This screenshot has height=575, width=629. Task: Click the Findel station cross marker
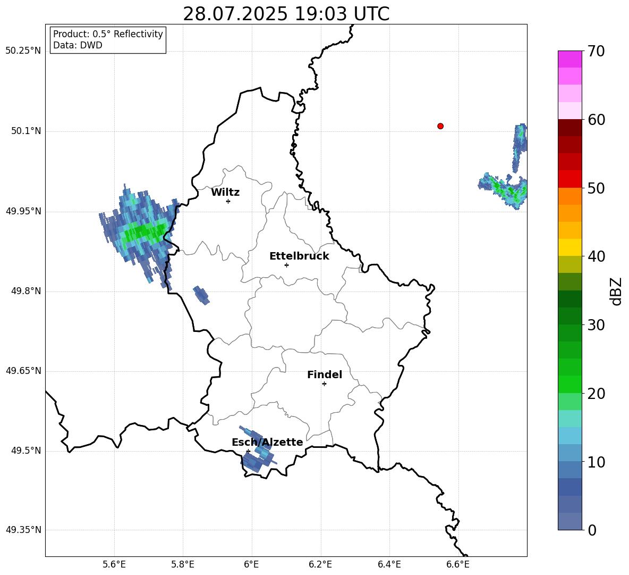pos(324,384)
